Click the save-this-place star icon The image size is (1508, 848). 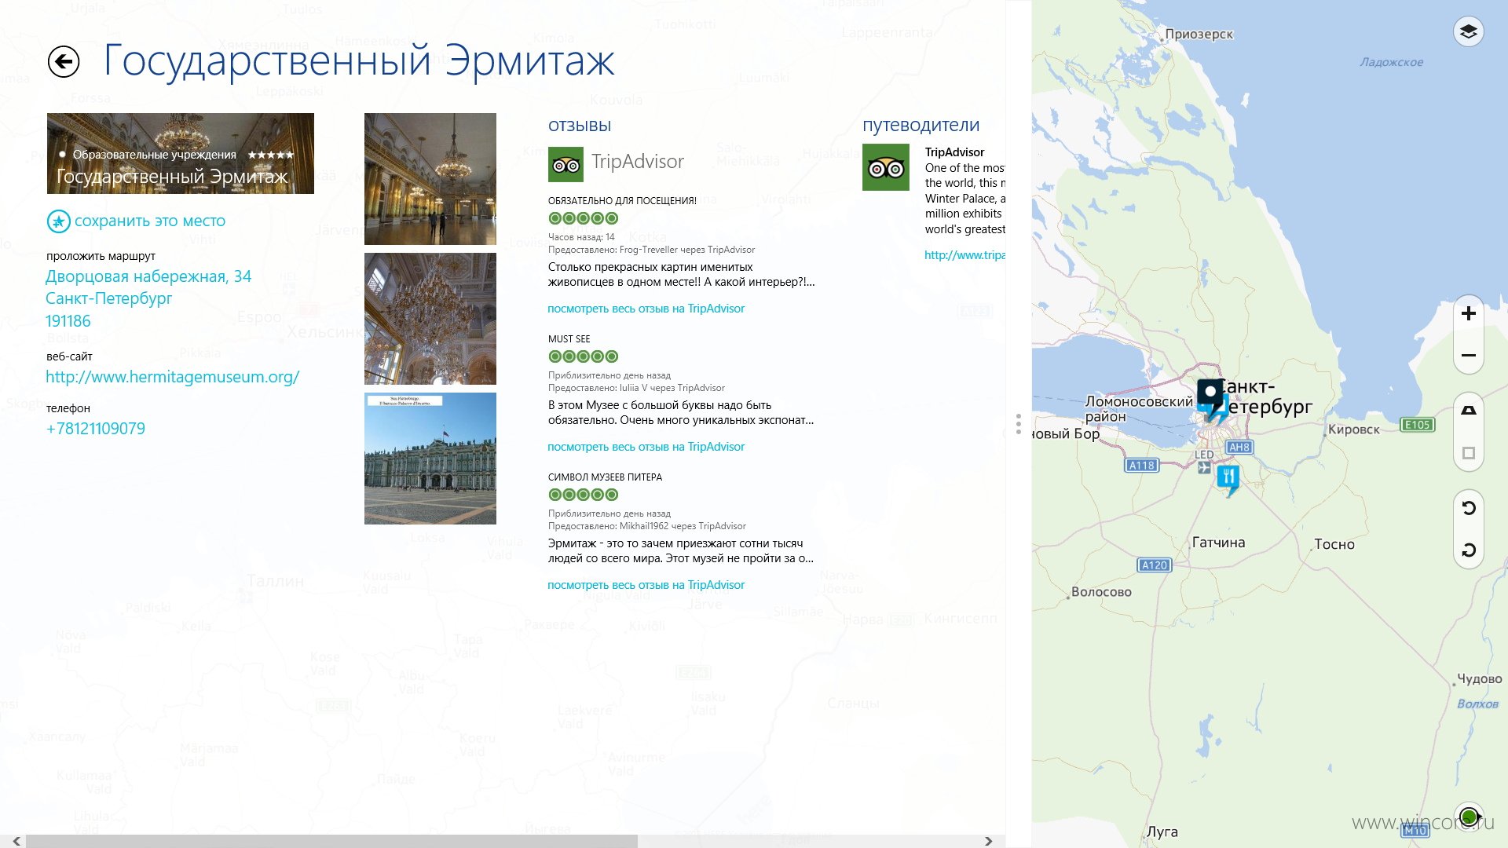click(58, 221)
